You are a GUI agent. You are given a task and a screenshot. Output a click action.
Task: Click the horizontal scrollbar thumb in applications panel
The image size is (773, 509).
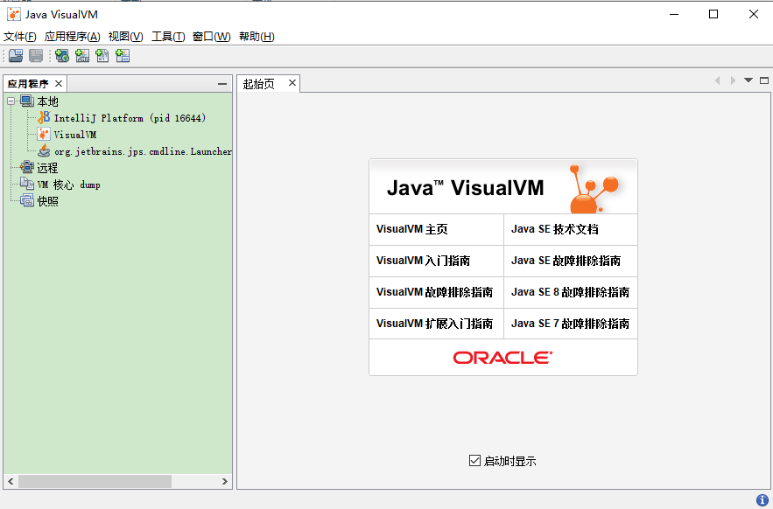pyautogui.click(x=95, y=481)
